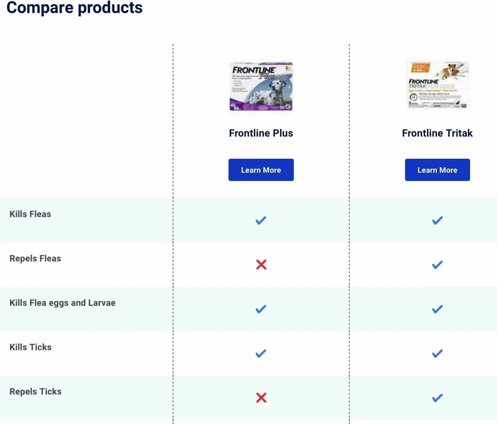497x424 pixels.
Task: Click Learn More under Frontline Plus
Action: [261, 169]
